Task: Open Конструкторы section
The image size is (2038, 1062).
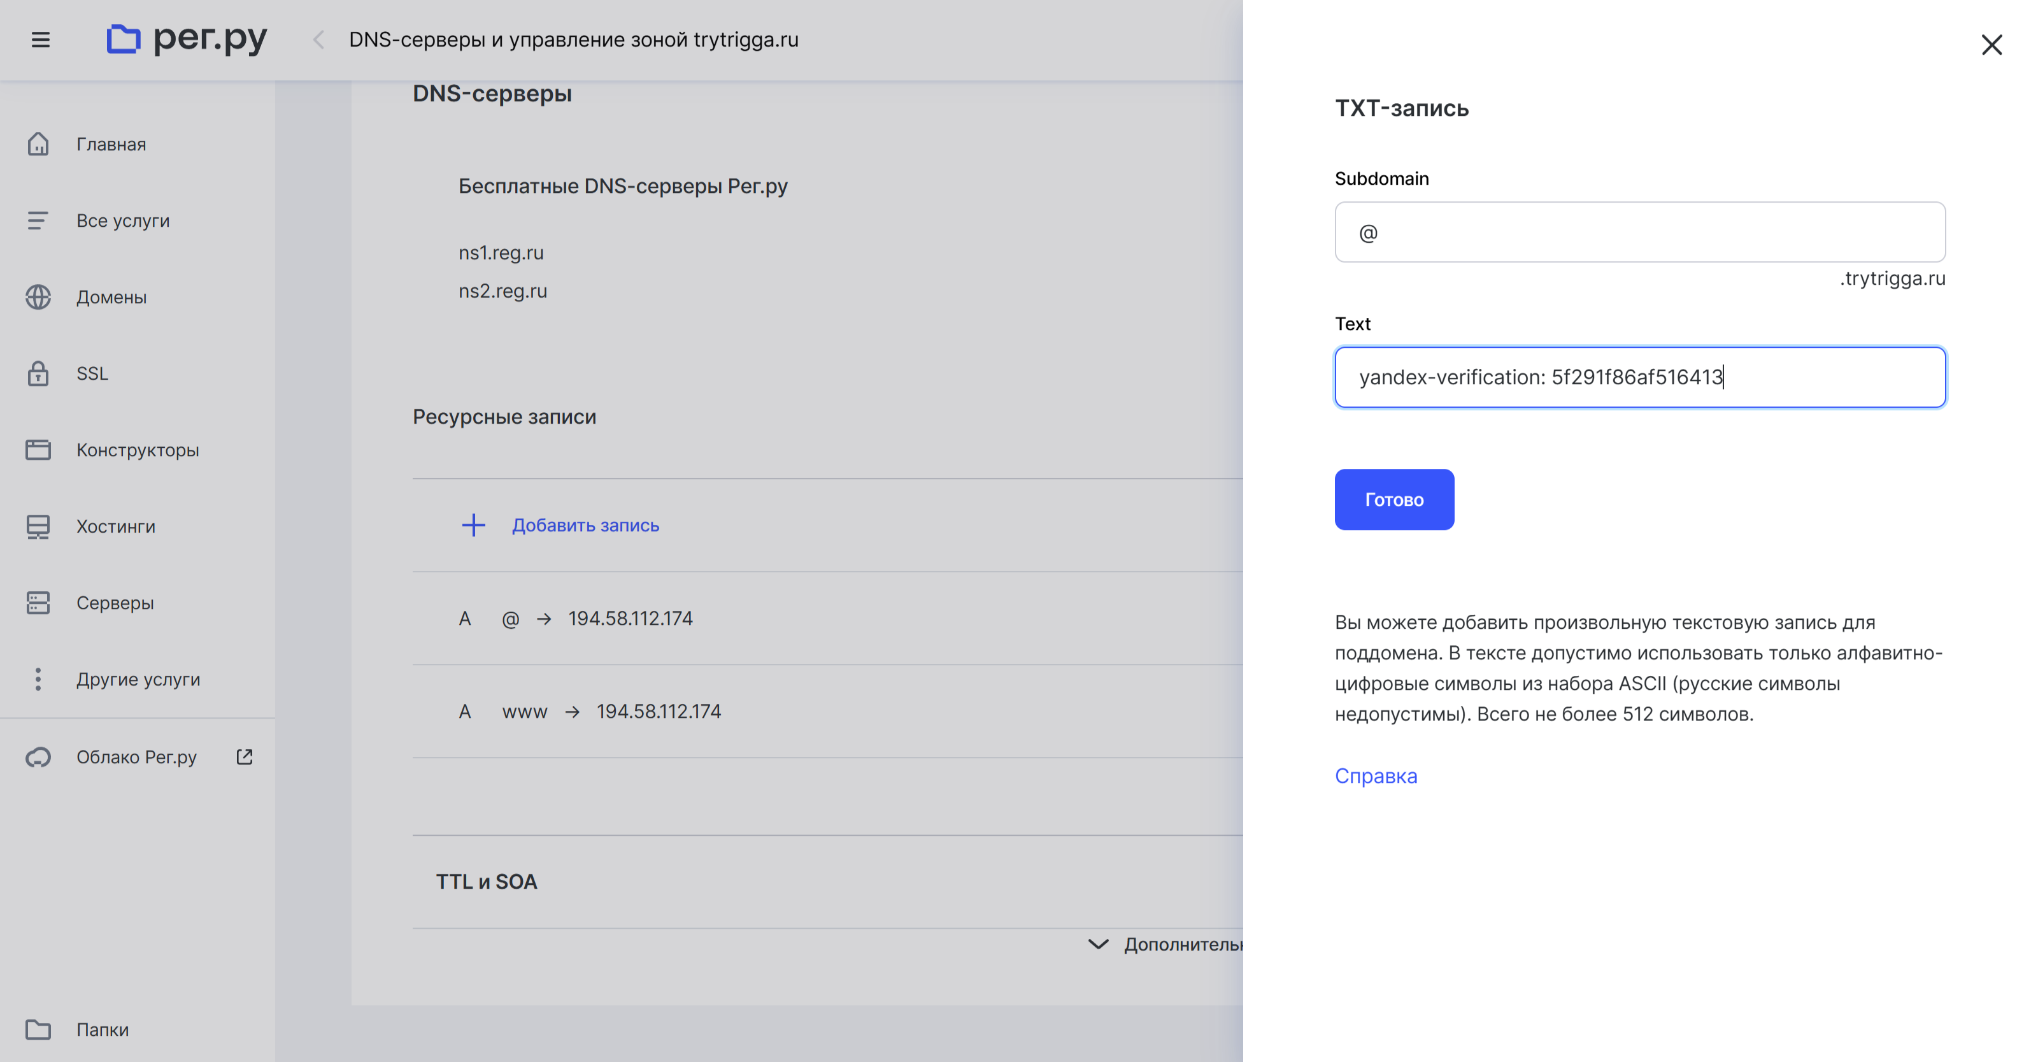Action: click(138, 450)
